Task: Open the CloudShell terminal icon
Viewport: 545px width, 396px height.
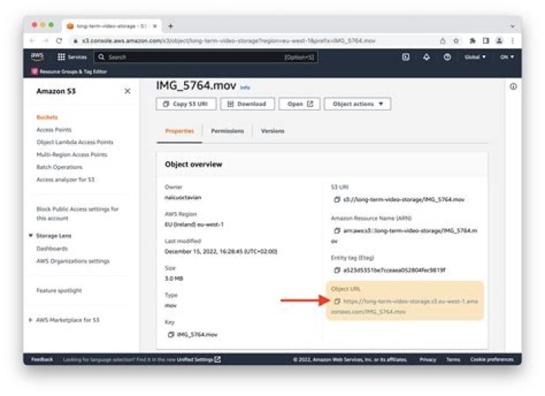Action: point(406,57)
